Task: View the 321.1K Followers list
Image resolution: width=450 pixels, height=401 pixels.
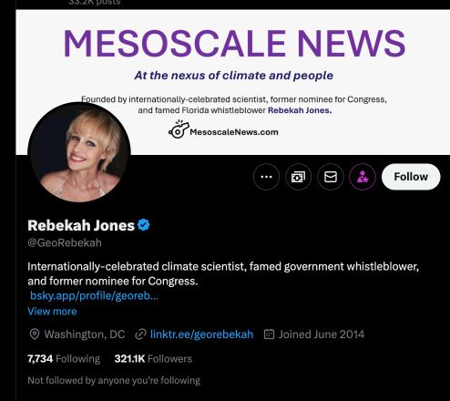Action: click(153, 359)
